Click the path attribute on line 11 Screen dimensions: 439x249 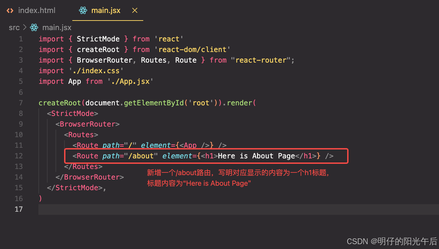tap(111, 145)
